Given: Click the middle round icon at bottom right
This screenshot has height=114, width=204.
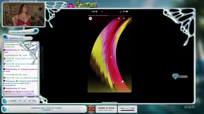Looking at the screenshot, I should click(x=189, y=107).
